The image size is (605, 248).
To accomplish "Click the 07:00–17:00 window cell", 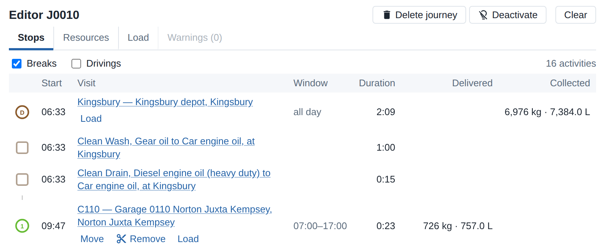I will pos(320,226).
